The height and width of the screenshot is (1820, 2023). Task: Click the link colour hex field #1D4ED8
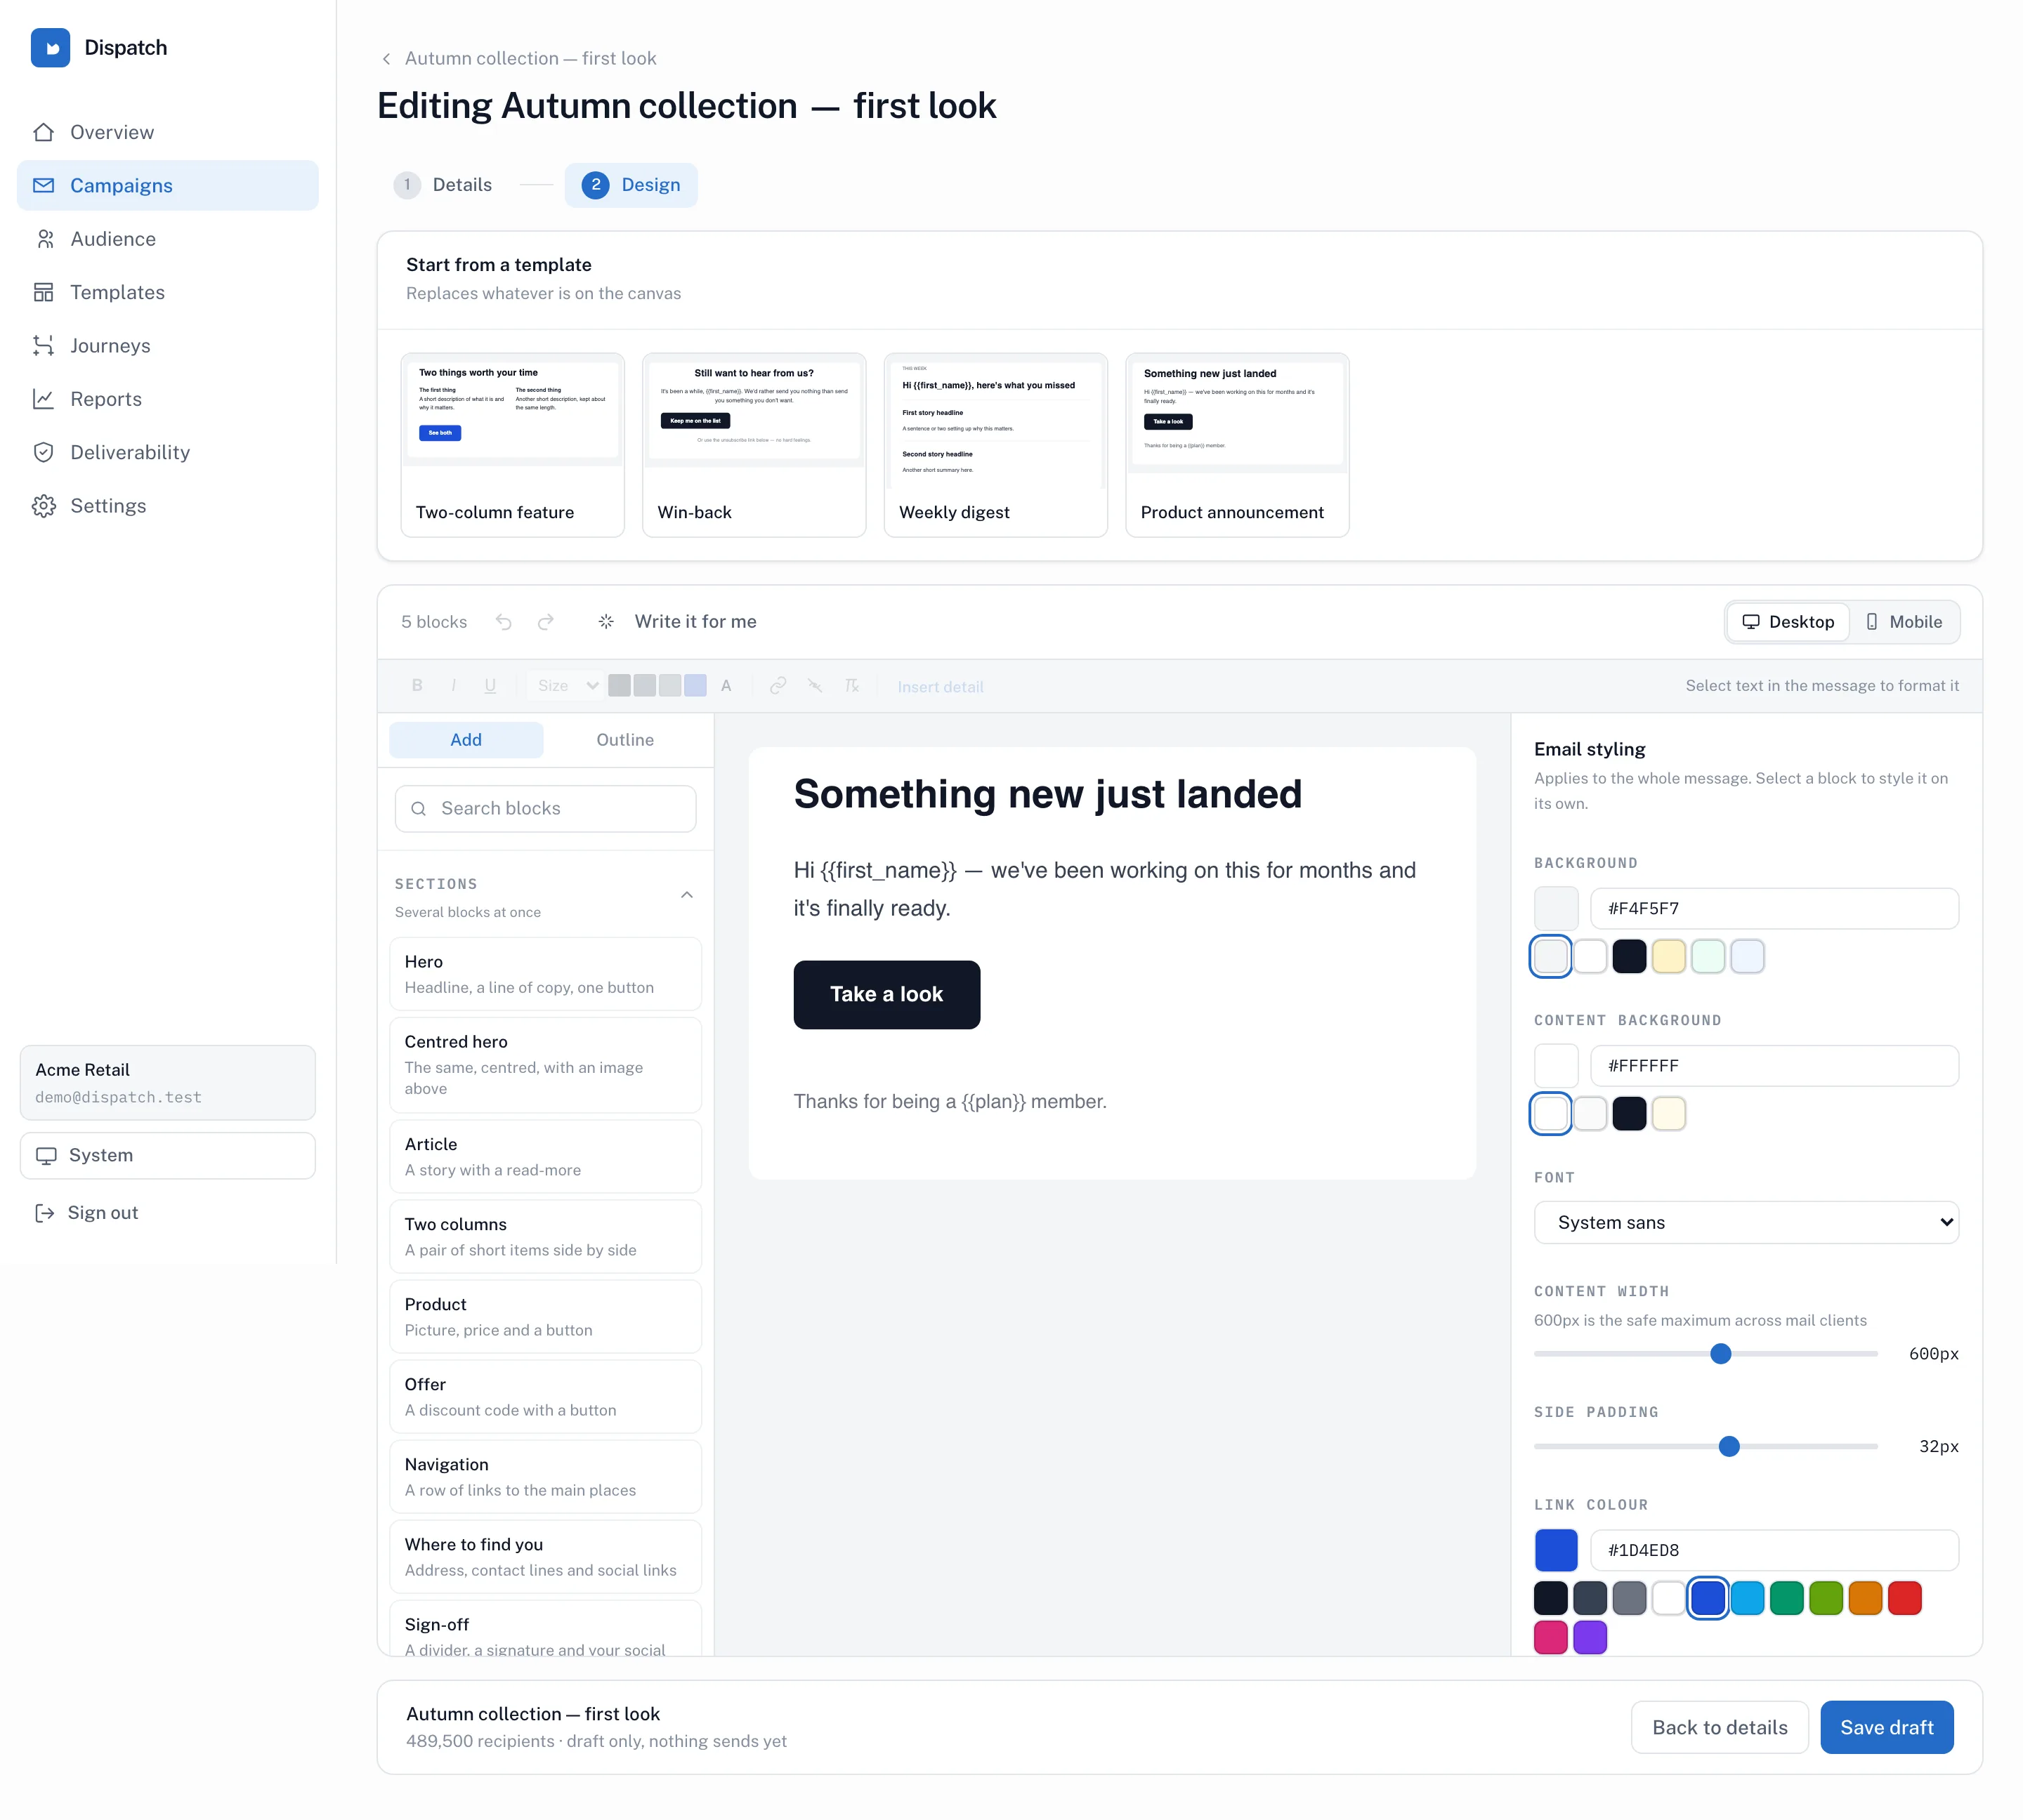1774,1550
